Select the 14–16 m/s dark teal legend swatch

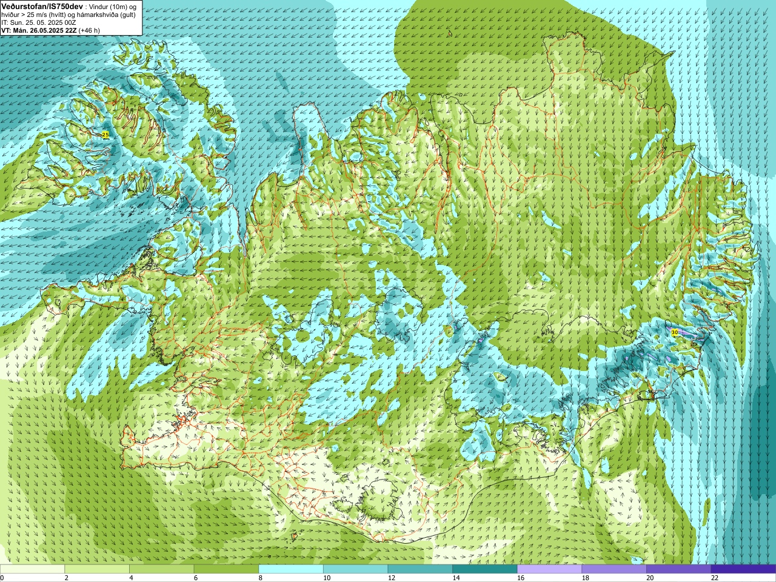(485, 569)
